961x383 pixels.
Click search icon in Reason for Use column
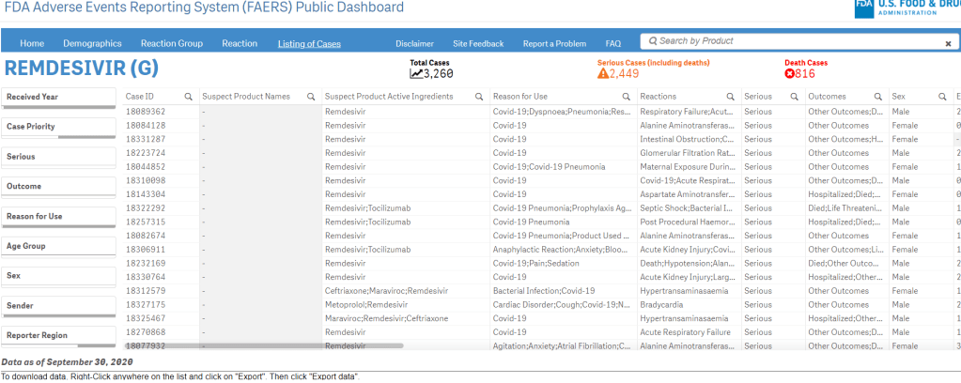627,97
